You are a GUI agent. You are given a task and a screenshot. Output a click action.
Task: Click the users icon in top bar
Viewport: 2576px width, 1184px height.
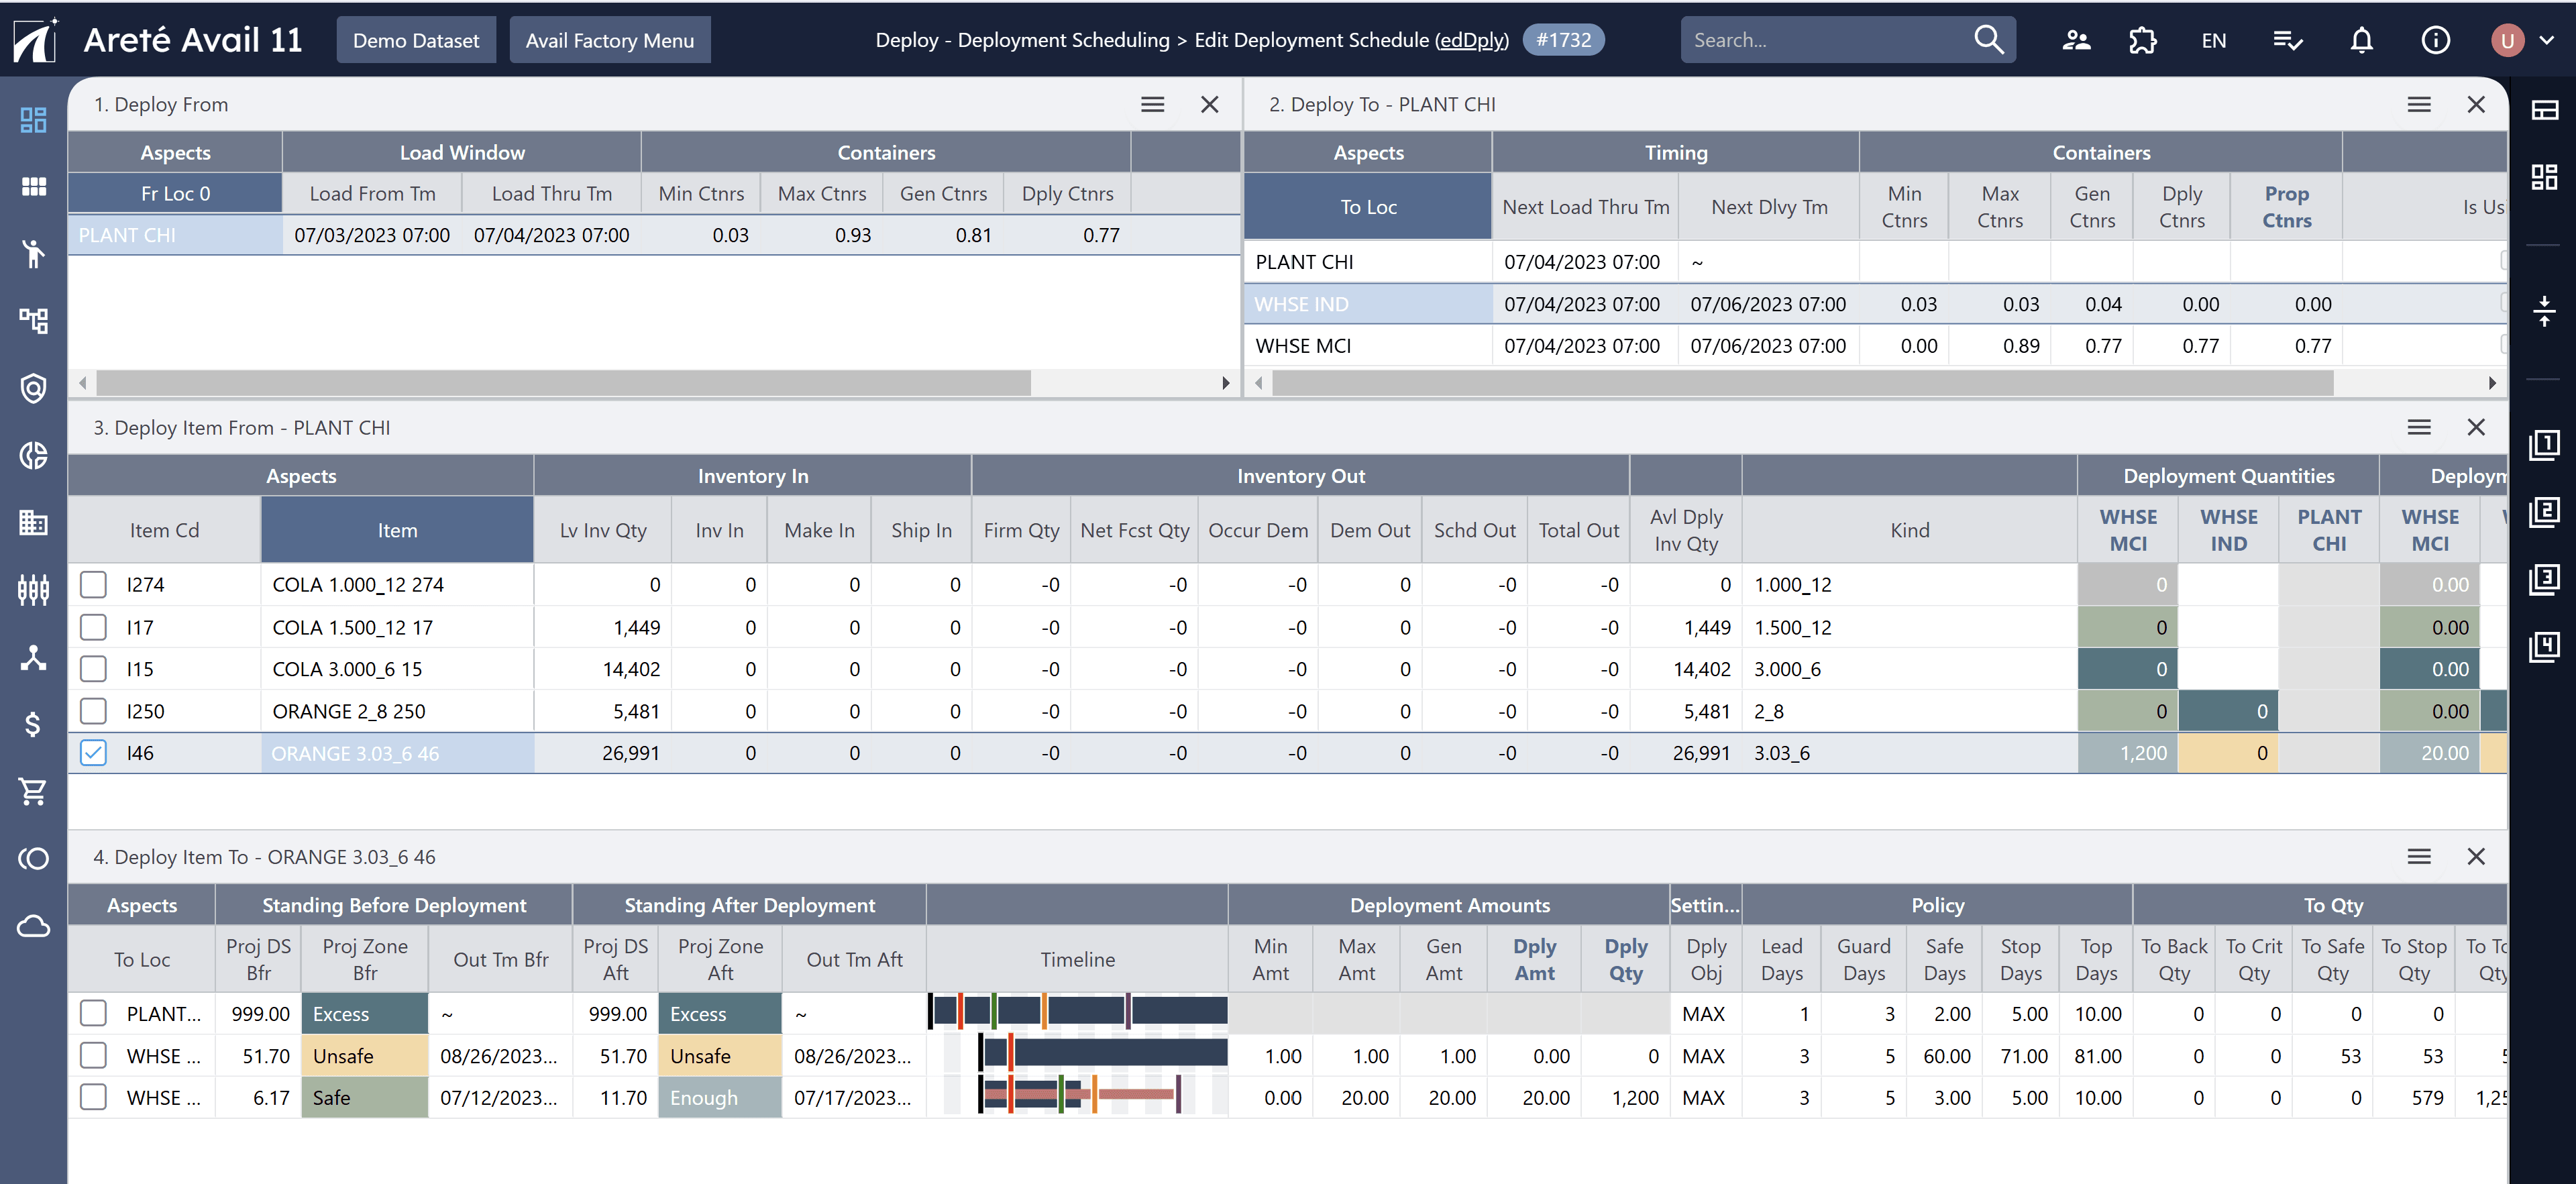(2076, 40)
